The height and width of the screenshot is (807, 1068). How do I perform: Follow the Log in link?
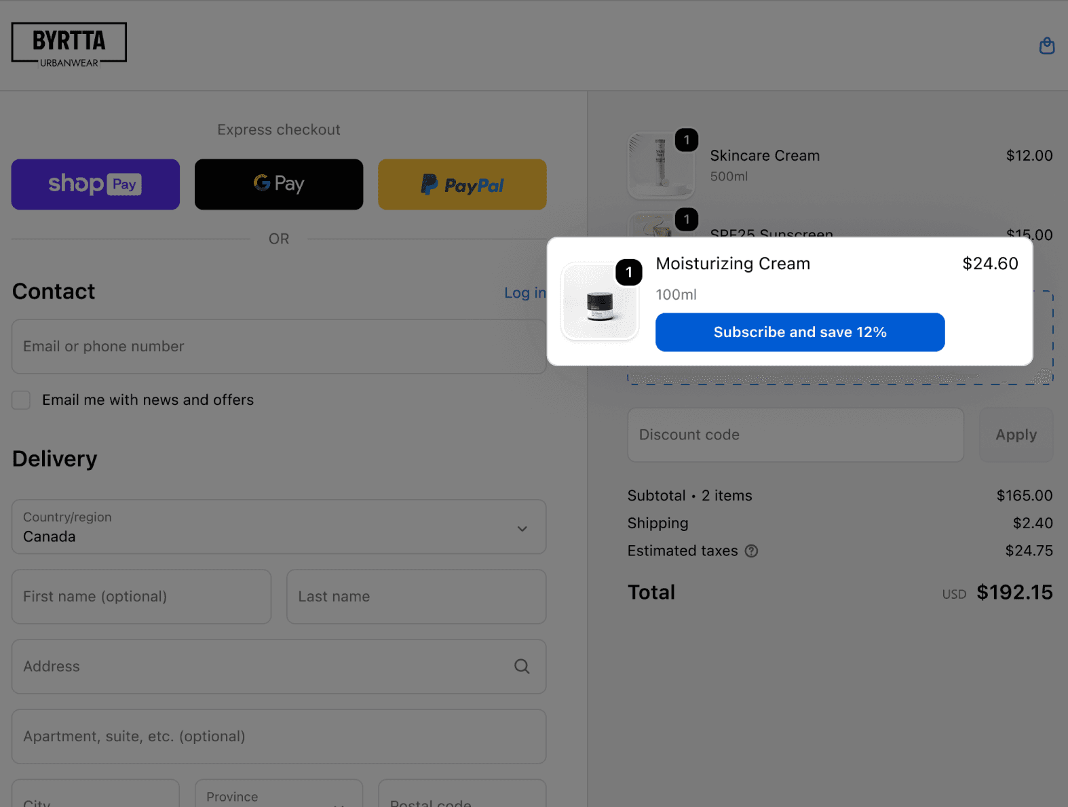525,293
